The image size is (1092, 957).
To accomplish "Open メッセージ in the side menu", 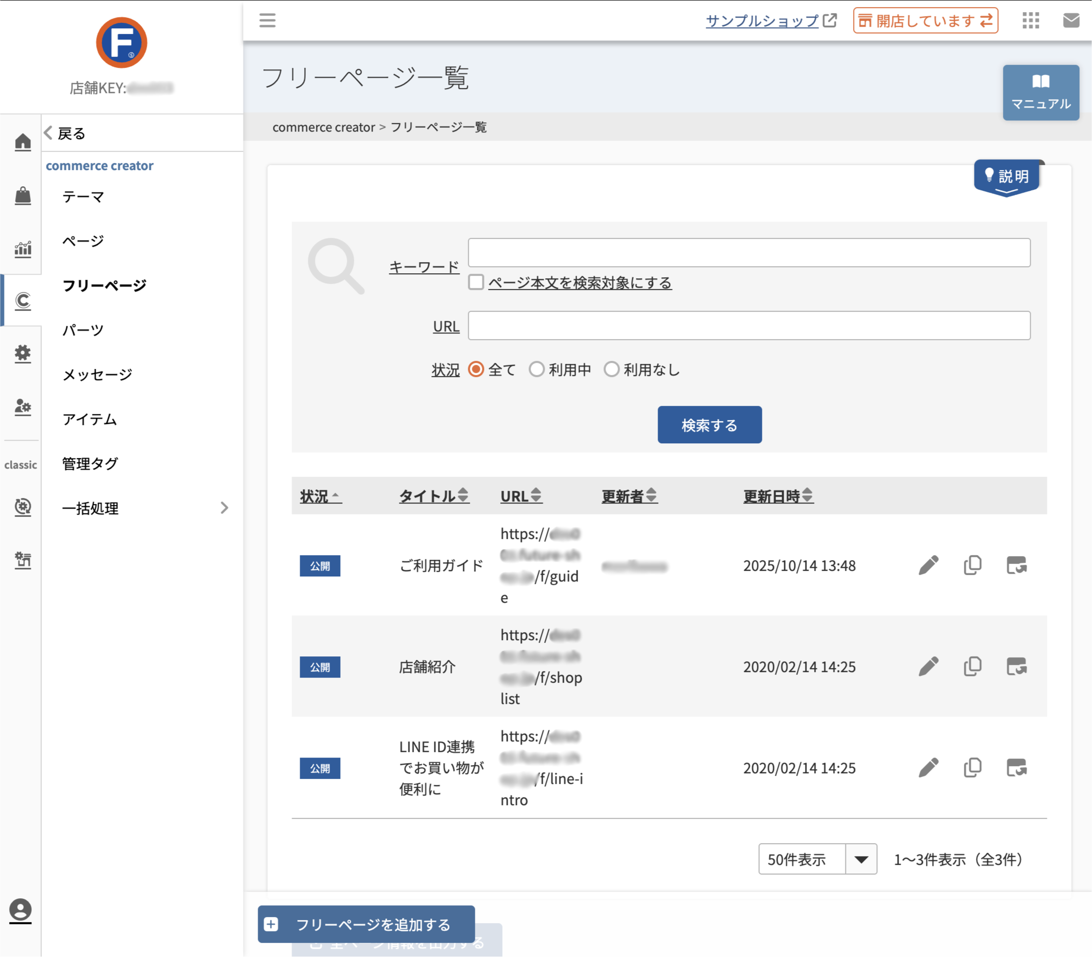I will [x=97, y=375].
